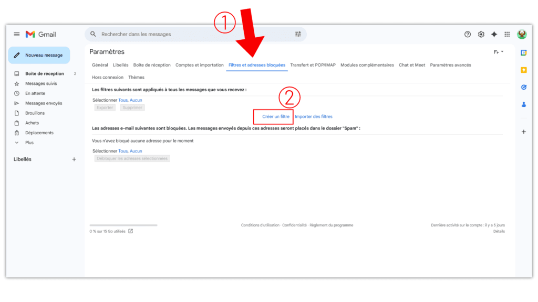
Task: Click the Gemini sparkle icon
Action: pyautogui.click(x=494, y=35)
